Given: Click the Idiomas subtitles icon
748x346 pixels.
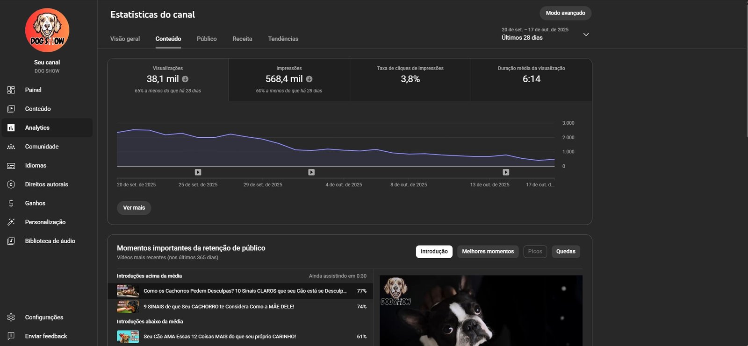Looking at the screenshot, I should pos(11,166).
